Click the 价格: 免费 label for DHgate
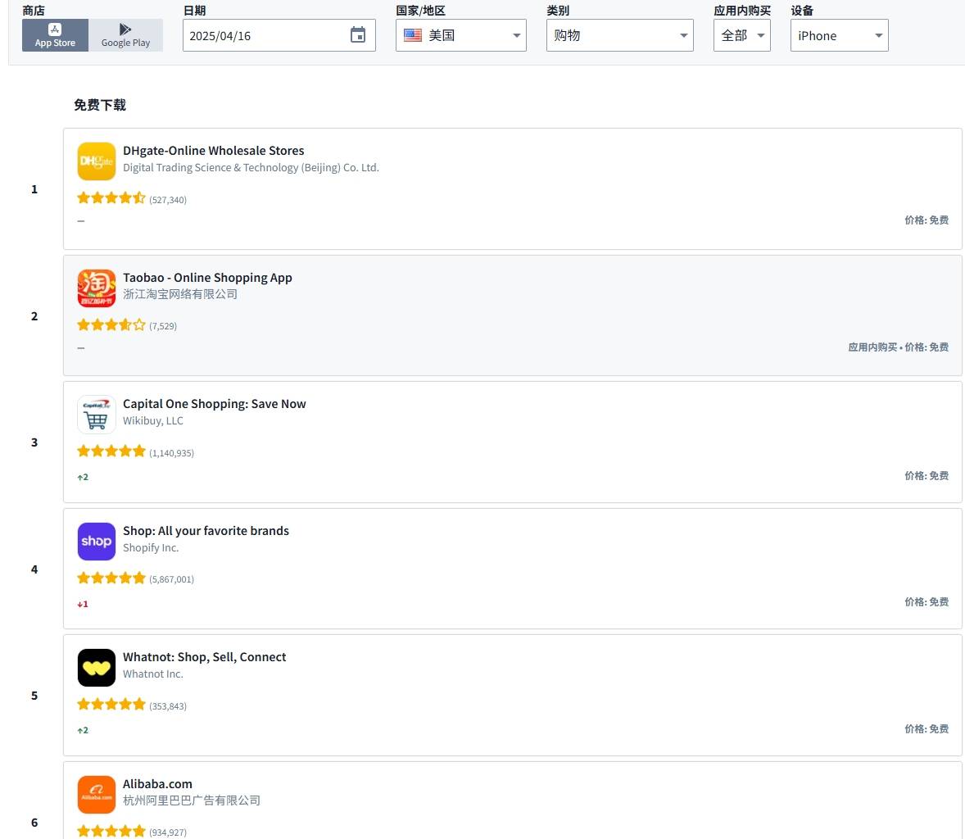The image size is (965, 839). pyautogui.click(x=926, y=220)
